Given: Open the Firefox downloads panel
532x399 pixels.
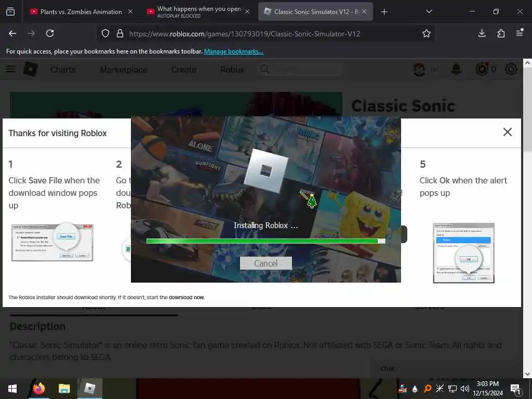Looking at the screenshot, I should [x=482, y=33].
